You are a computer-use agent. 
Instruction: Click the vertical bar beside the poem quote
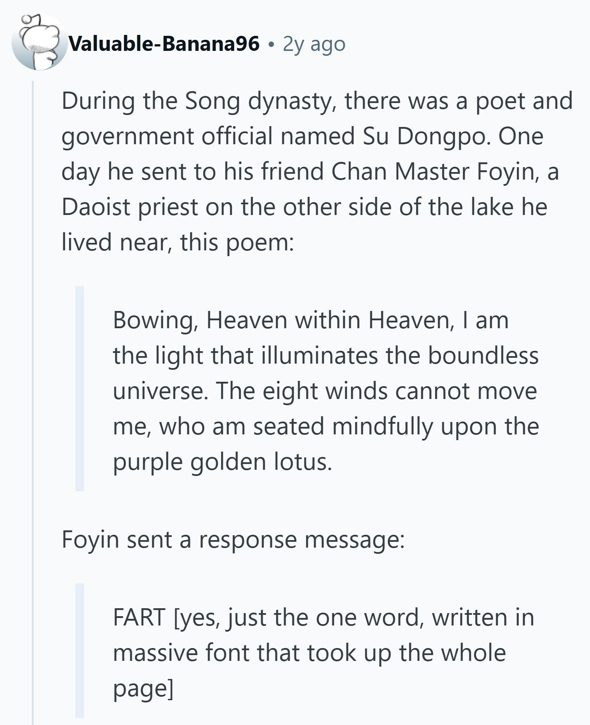(x=80, y=388)
